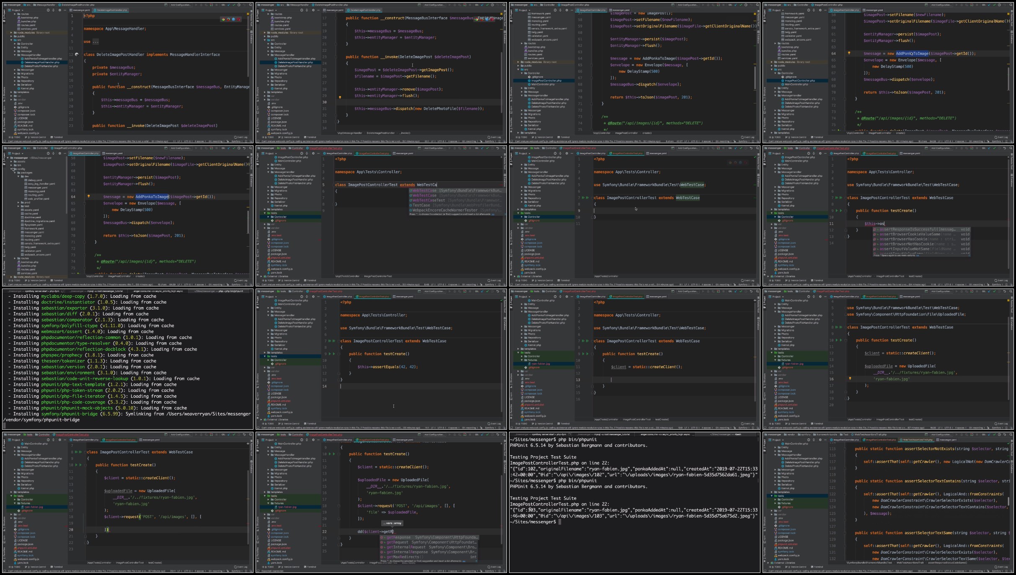
Task: Click Firefox icon in namespace App\MessageHandler frame
Action: coord(228,19)
